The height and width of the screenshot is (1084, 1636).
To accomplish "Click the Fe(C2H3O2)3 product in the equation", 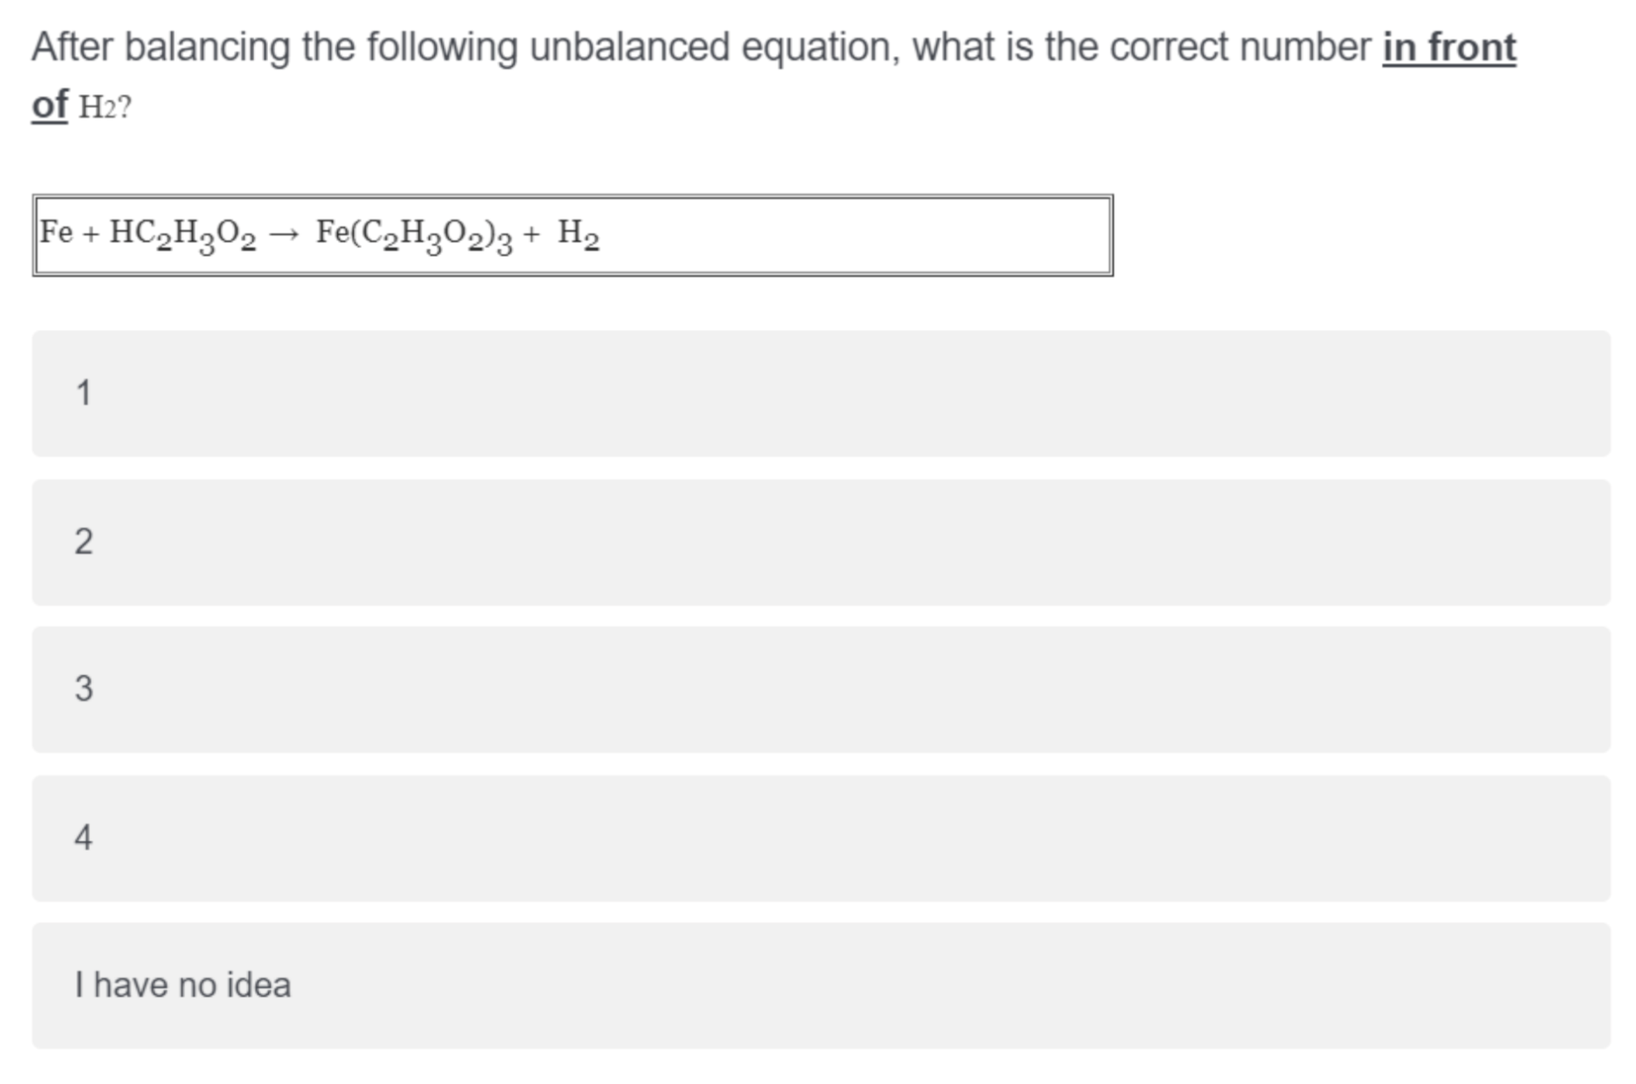I will 414,234.
